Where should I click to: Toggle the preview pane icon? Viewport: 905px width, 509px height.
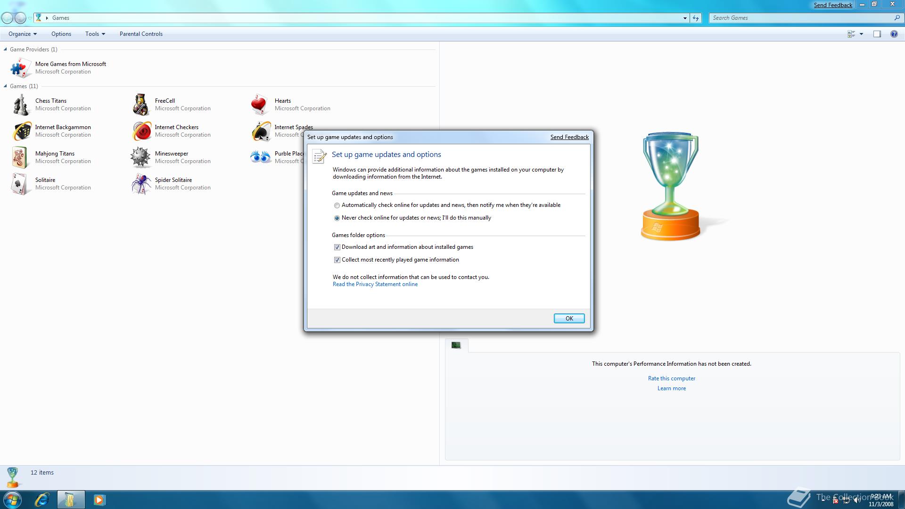[x=877, y=34]
